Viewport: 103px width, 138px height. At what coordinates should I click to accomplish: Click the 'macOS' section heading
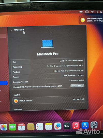(17, 95)
